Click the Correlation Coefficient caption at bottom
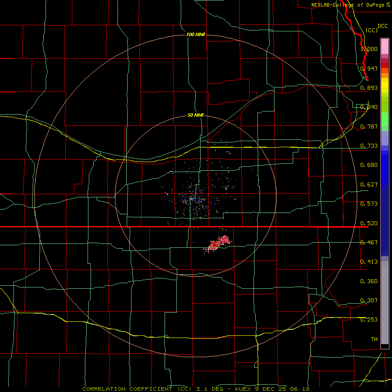Screen dimensions: 392x392 click(196, 389)
